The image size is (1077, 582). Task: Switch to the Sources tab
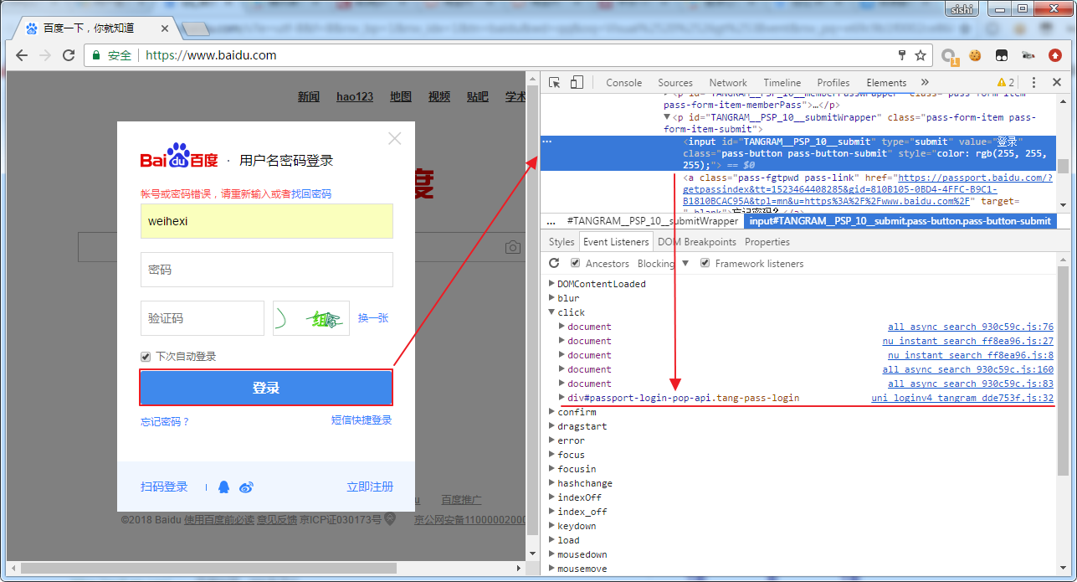[675, 82]
